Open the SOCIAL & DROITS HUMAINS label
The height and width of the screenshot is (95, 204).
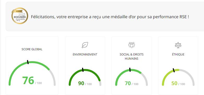click(x=132, y=56)
